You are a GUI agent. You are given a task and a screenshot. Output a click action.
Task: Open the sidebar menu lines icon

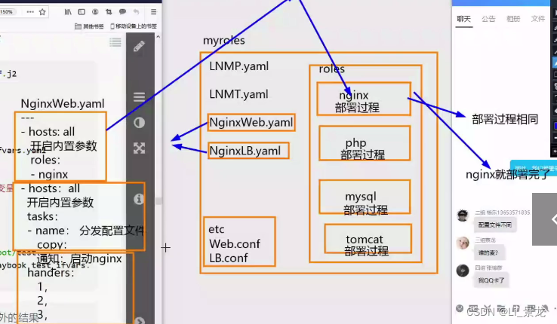click(139, 96)
